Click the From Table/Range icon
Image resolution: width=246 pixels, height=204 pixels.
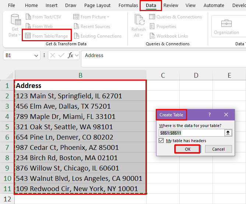28,36
